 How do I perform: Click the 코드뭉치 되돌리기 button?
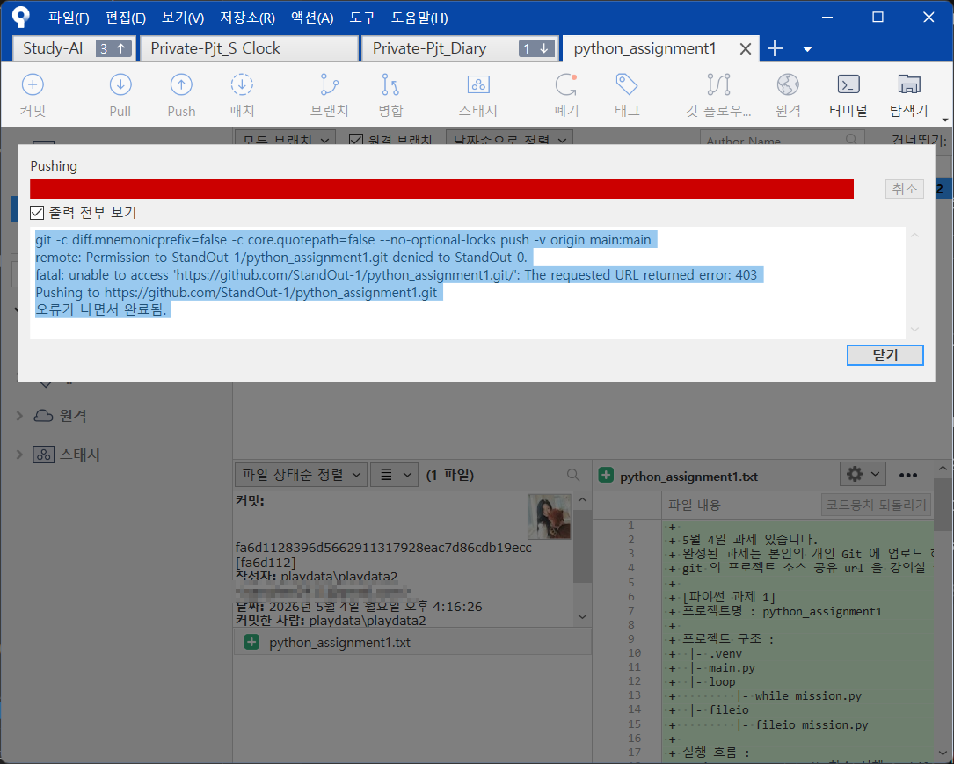[x=876, y=505]
